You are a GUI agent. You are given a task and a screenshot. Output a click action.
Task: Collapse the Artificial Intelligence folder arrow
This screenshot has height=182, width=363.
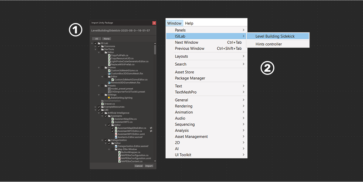[x=99, y=113]
